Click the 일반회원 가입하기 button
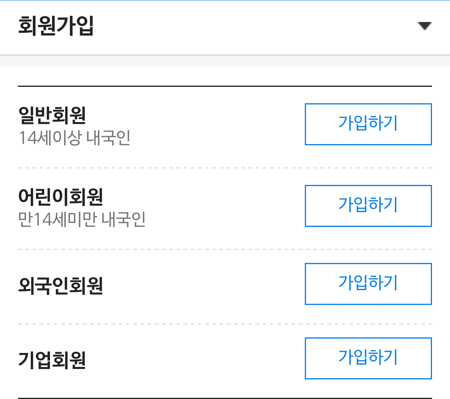Viewport: 450px width, 399px height. pyautogui.click(x=368, y=124)
